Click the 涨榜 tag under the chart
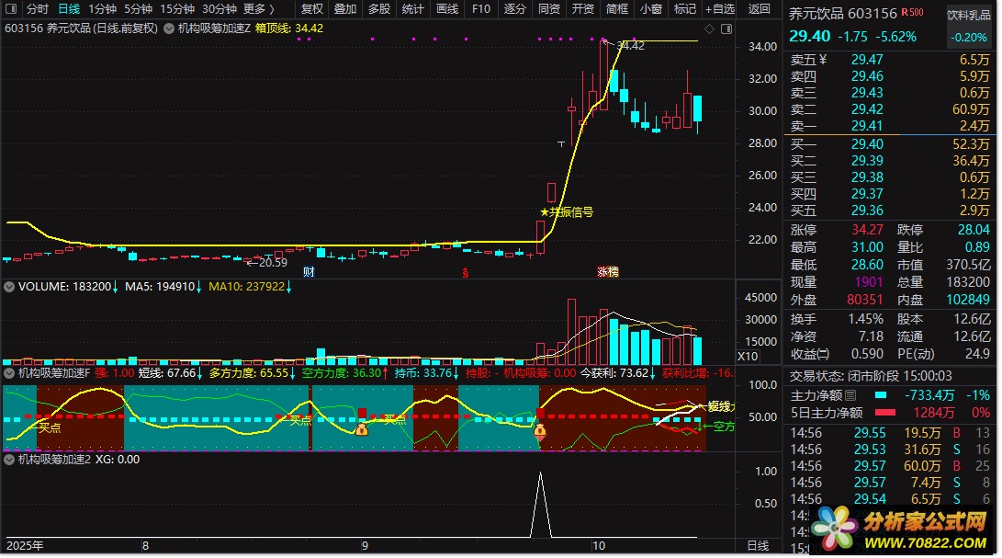This screenshot has height=558, width=1002. 608,272
